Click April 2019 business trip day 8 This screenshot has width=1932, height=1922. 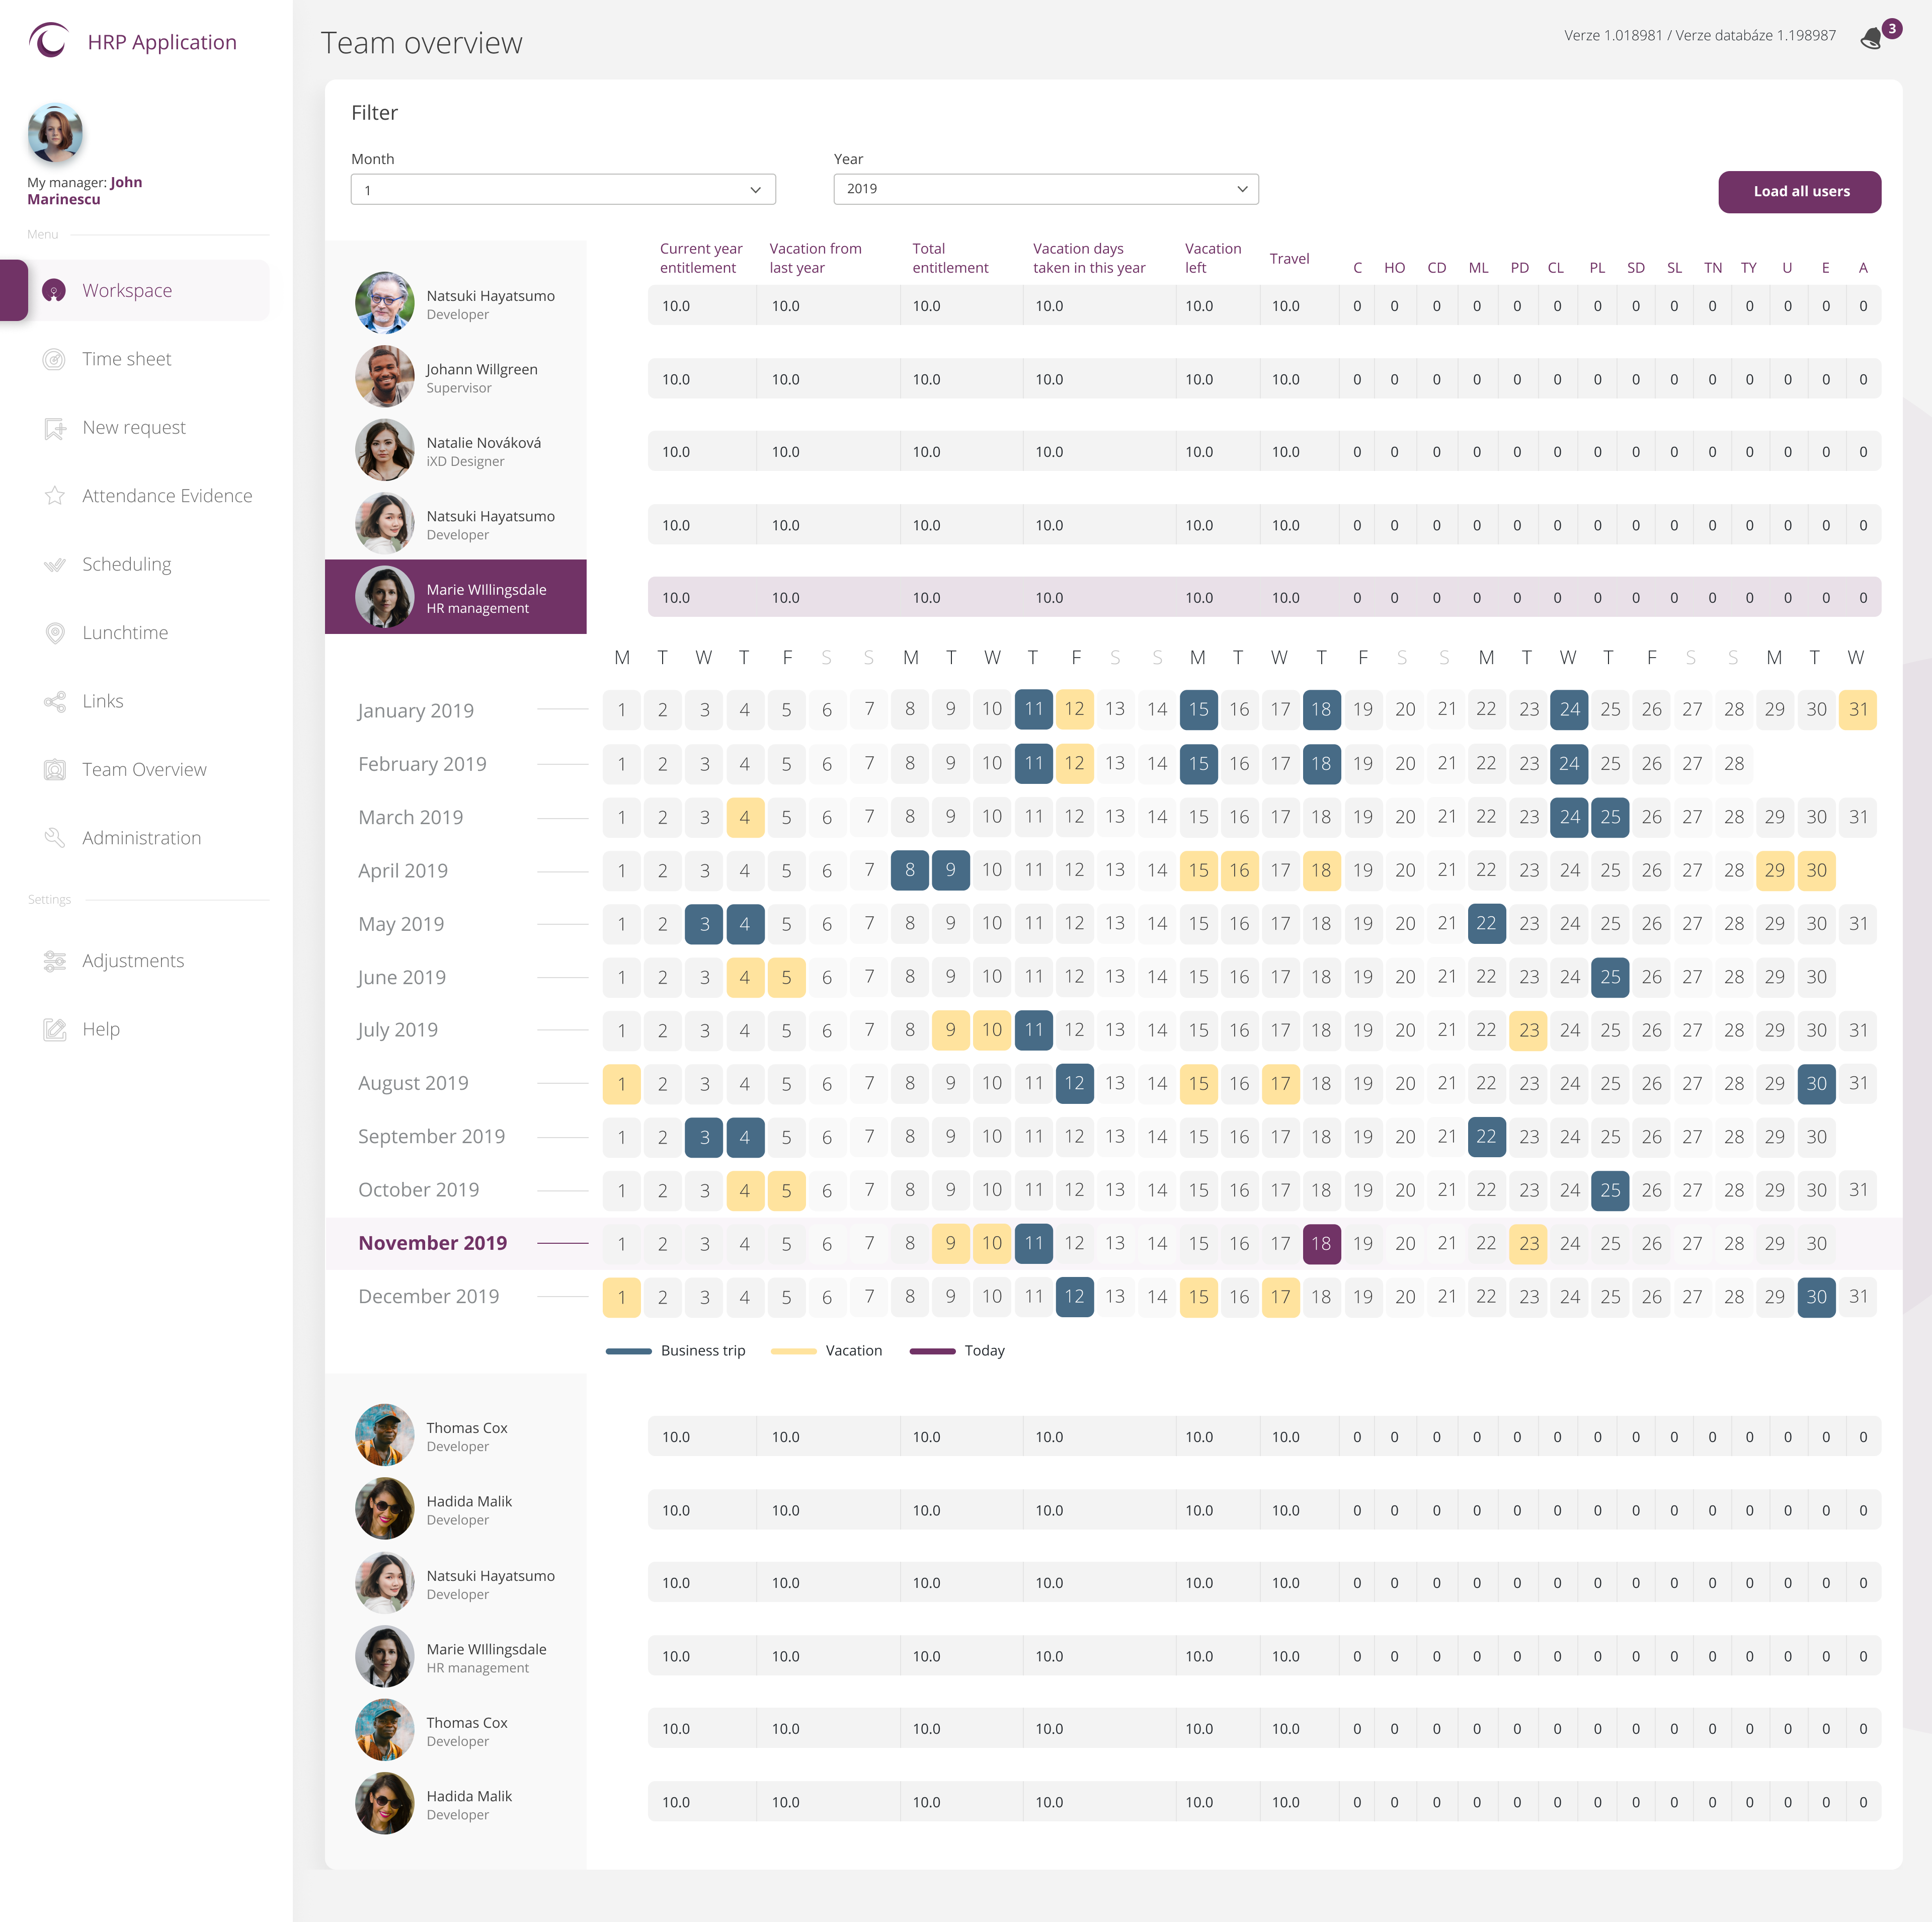909,870
